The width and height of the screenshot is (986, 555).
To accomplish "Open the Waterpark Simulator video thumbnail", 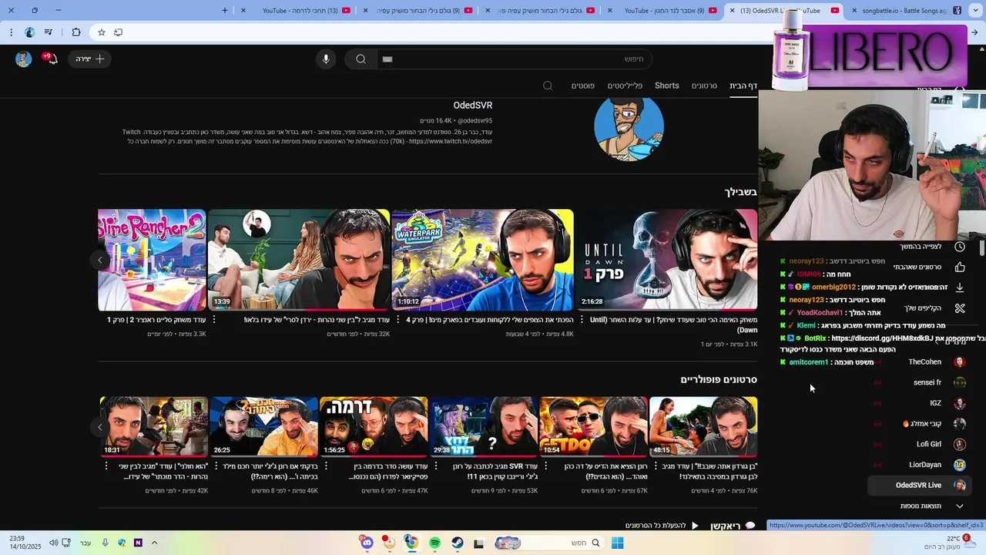I will point(483,260).
